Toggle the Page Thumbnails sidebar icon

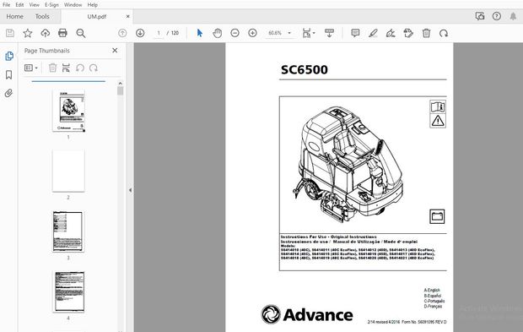tap(9, 56)
